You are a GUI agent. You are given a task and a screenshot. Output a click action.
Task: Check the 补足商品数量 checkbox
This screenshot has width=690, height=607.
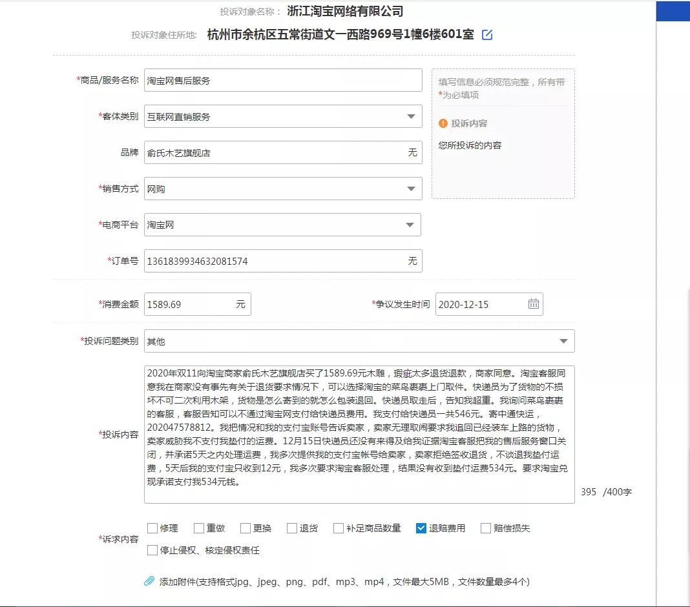pos(339,528)
